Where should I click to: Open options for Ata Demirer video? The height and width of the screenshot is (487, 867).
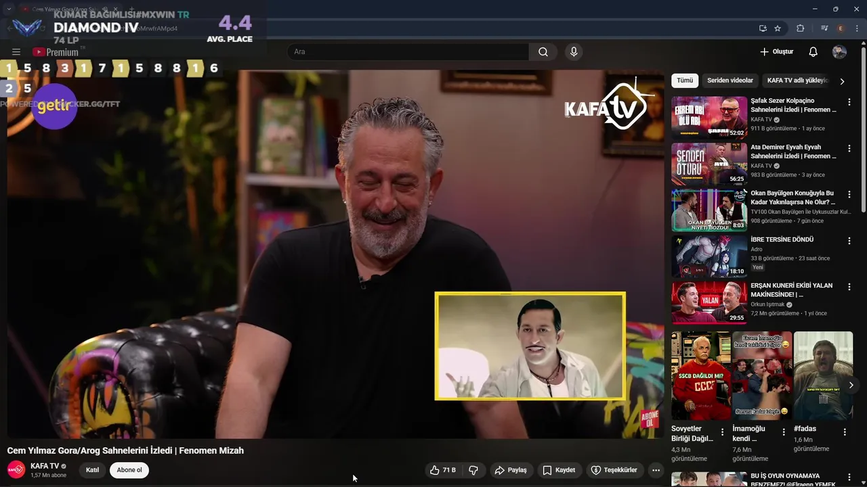(x=849, y=148)
